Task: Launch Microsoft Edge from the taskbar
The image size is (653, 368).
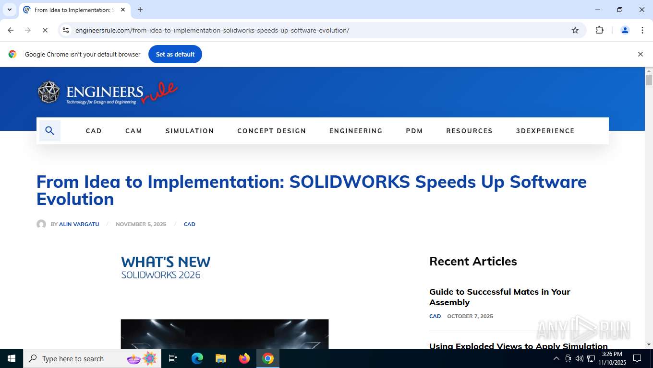Action: (197, 358)
